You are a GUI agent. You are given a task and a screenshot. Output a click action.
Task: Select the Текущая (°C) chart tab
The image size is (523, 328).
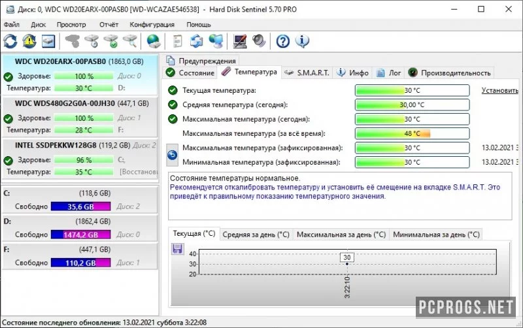(x=194, y=234)
